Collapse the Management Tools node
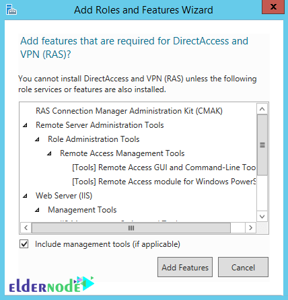Image resolution: width=288 pixels, height=300 pixels. tap(37, 210)
